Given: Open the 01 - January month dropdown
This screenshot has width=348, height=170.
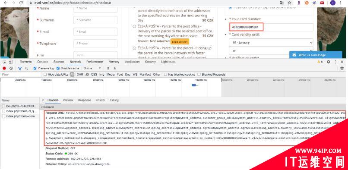Looking at the screenshot, I should (271, 42).
